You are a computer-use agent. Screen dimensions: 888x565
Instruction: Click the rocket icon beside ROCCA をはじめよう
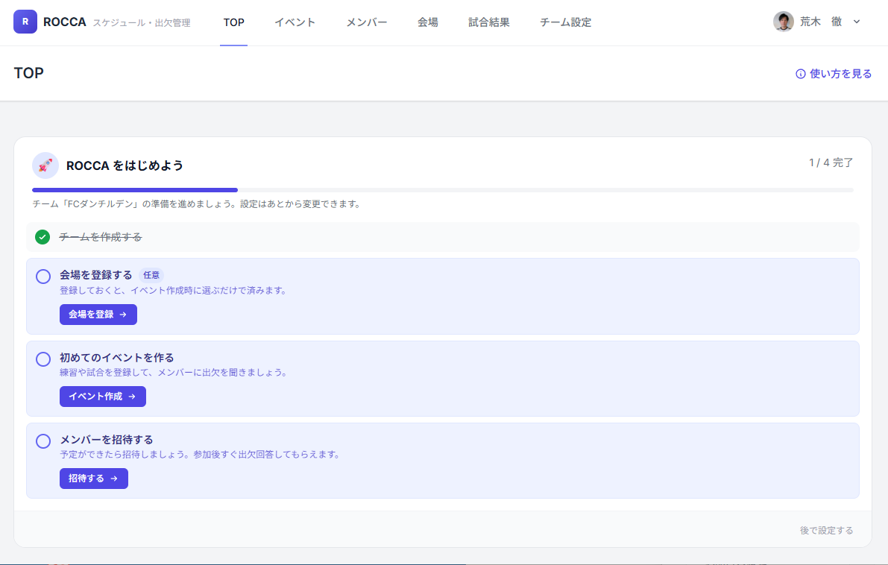pyautogui.click(x=45, y=165)
